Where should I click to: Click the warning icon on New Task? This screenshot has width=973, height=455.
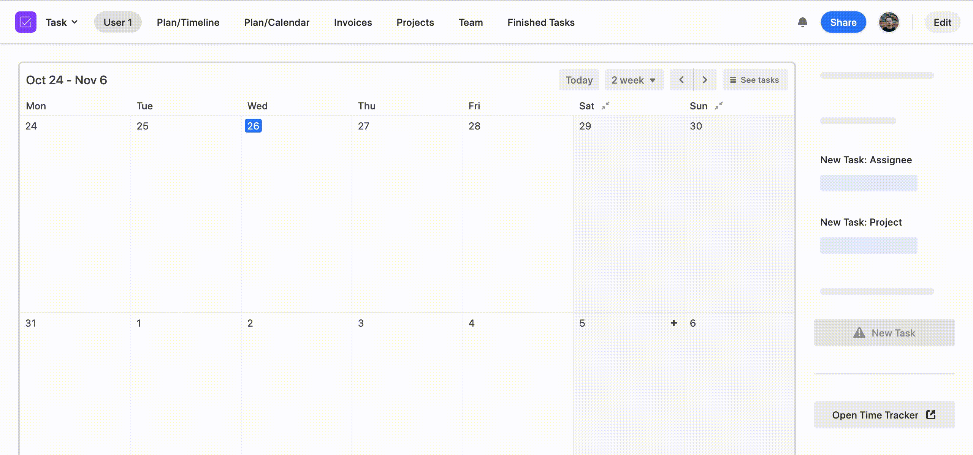859,333
